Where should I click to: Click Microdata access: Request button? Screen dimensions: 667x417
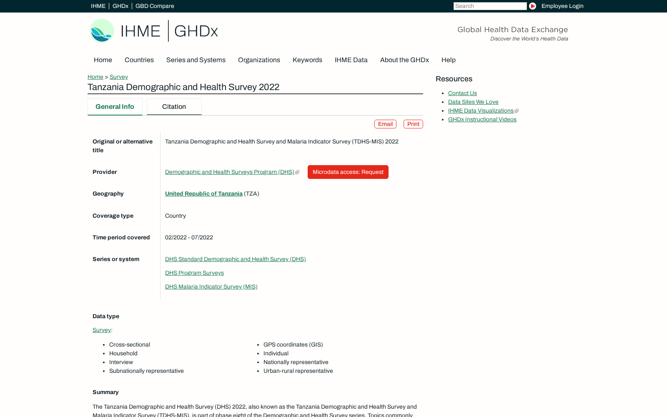(x=348, y=172)
